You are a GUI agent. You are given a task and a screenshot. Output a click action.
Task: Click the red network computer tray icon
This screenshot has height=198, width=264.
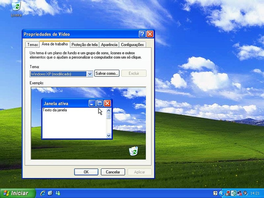coord(228,193)
